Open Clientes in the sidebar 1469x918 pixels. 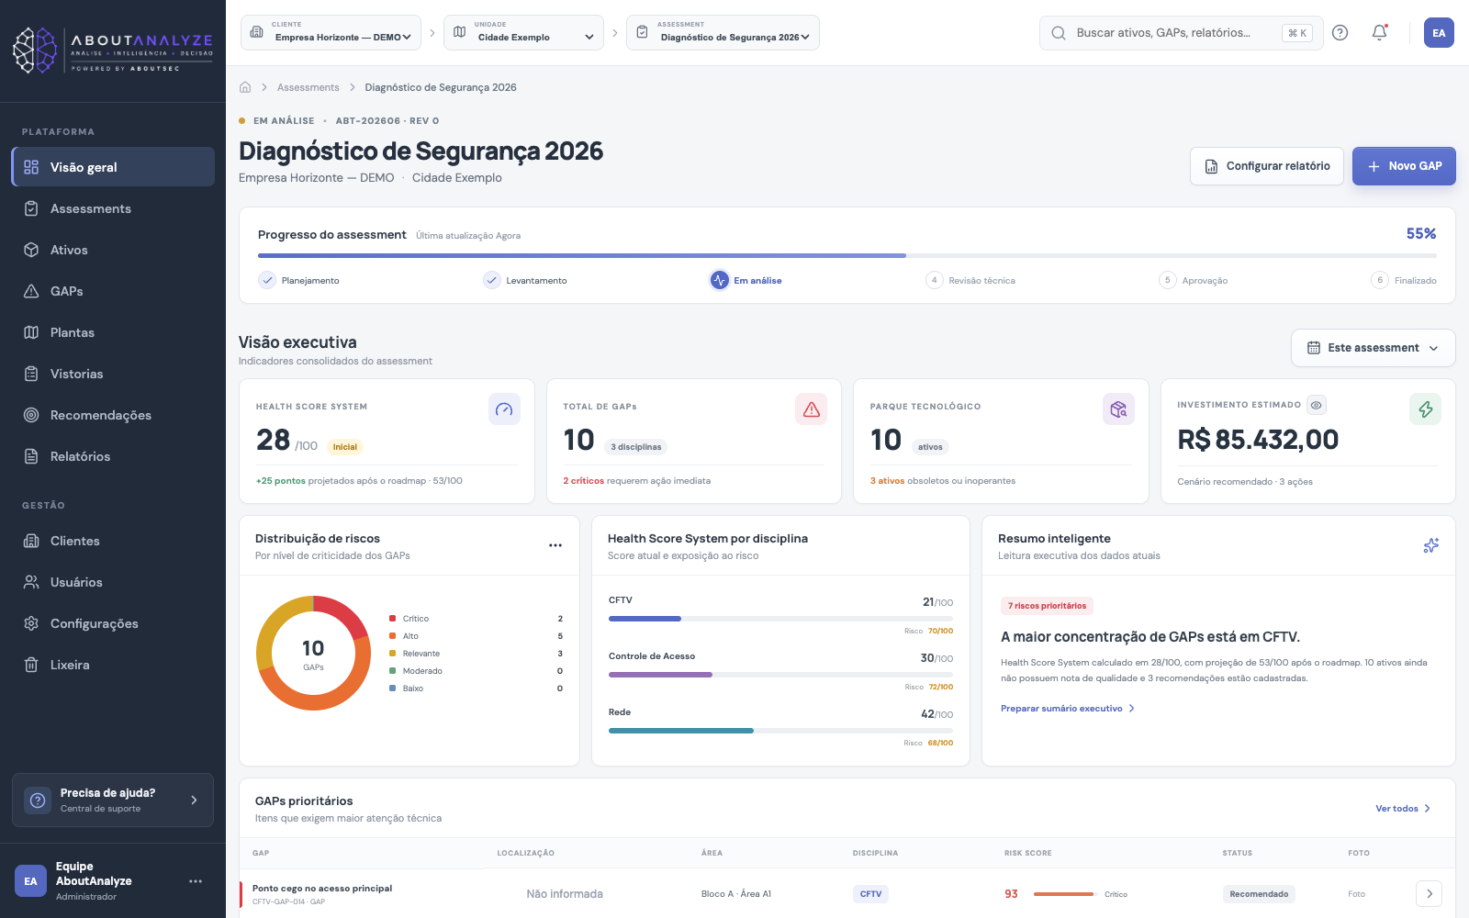click(x=113, y=541)
